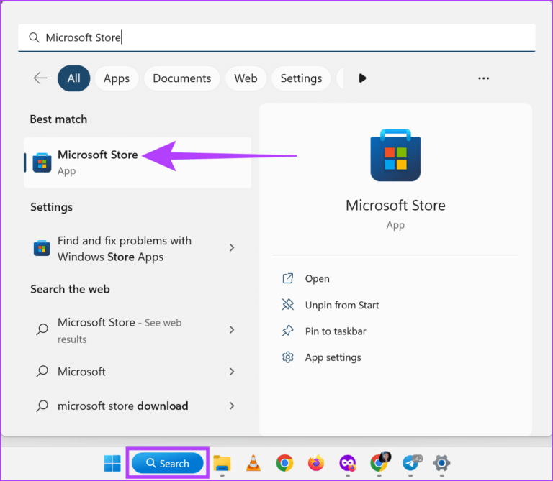
Task: Click magnifier icon beside 'microsoft store download'
Action: point(42,406)
